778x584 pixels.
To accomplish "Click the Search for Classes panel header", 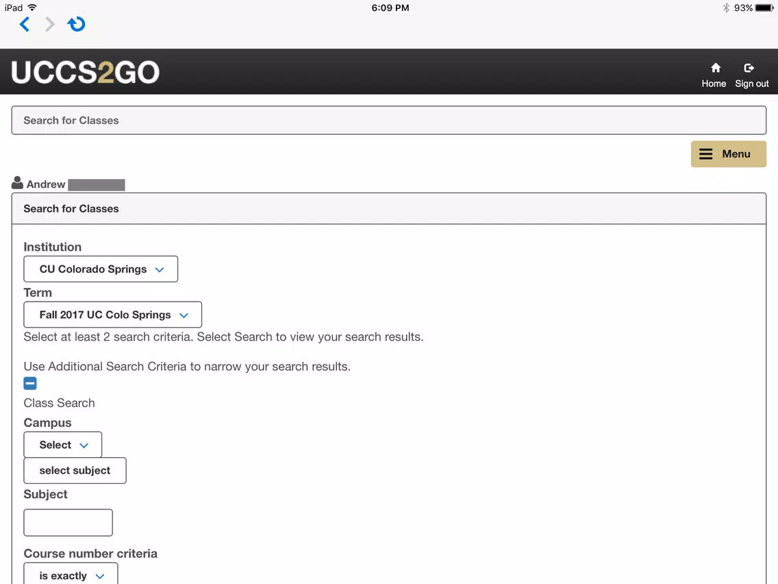I will coord(389,208).
